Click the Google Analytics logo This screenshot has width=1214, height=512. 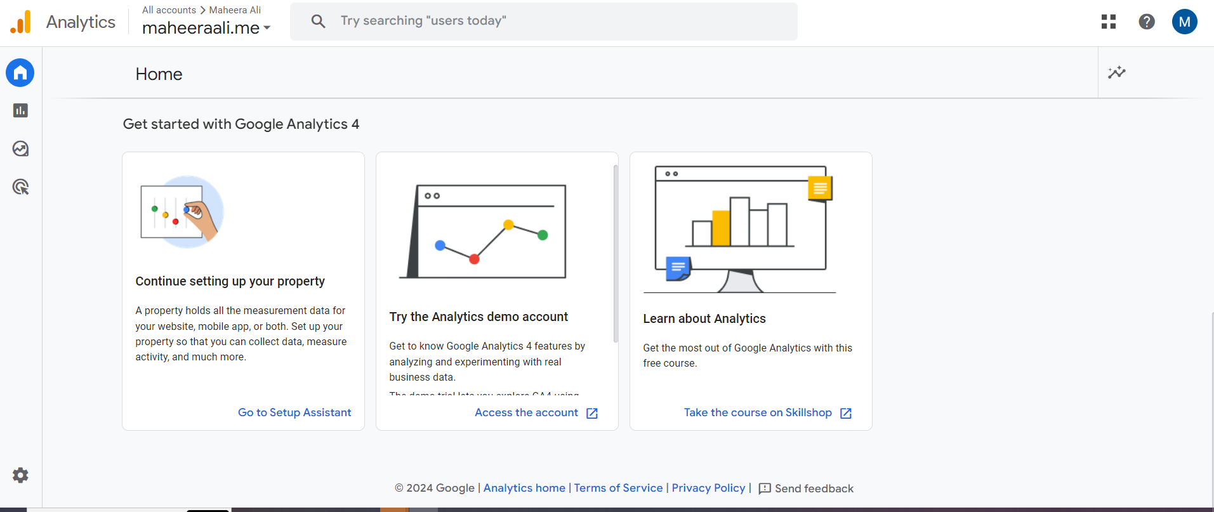coord(20,21)
